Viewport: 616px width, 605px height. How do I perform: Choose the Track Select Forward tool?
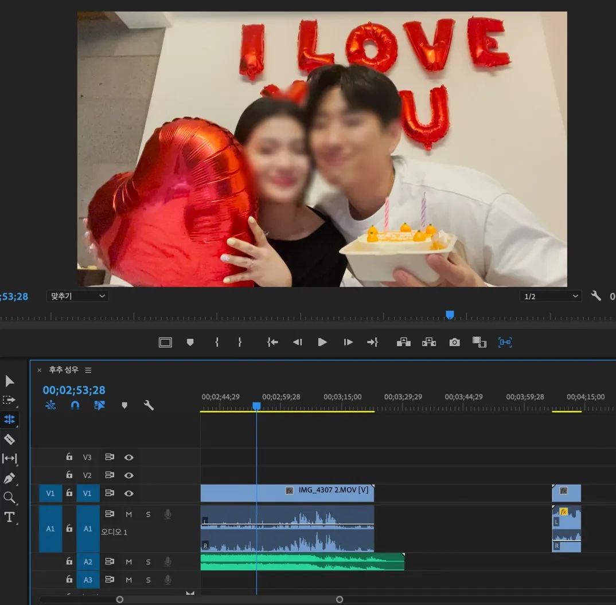(9, 400)
